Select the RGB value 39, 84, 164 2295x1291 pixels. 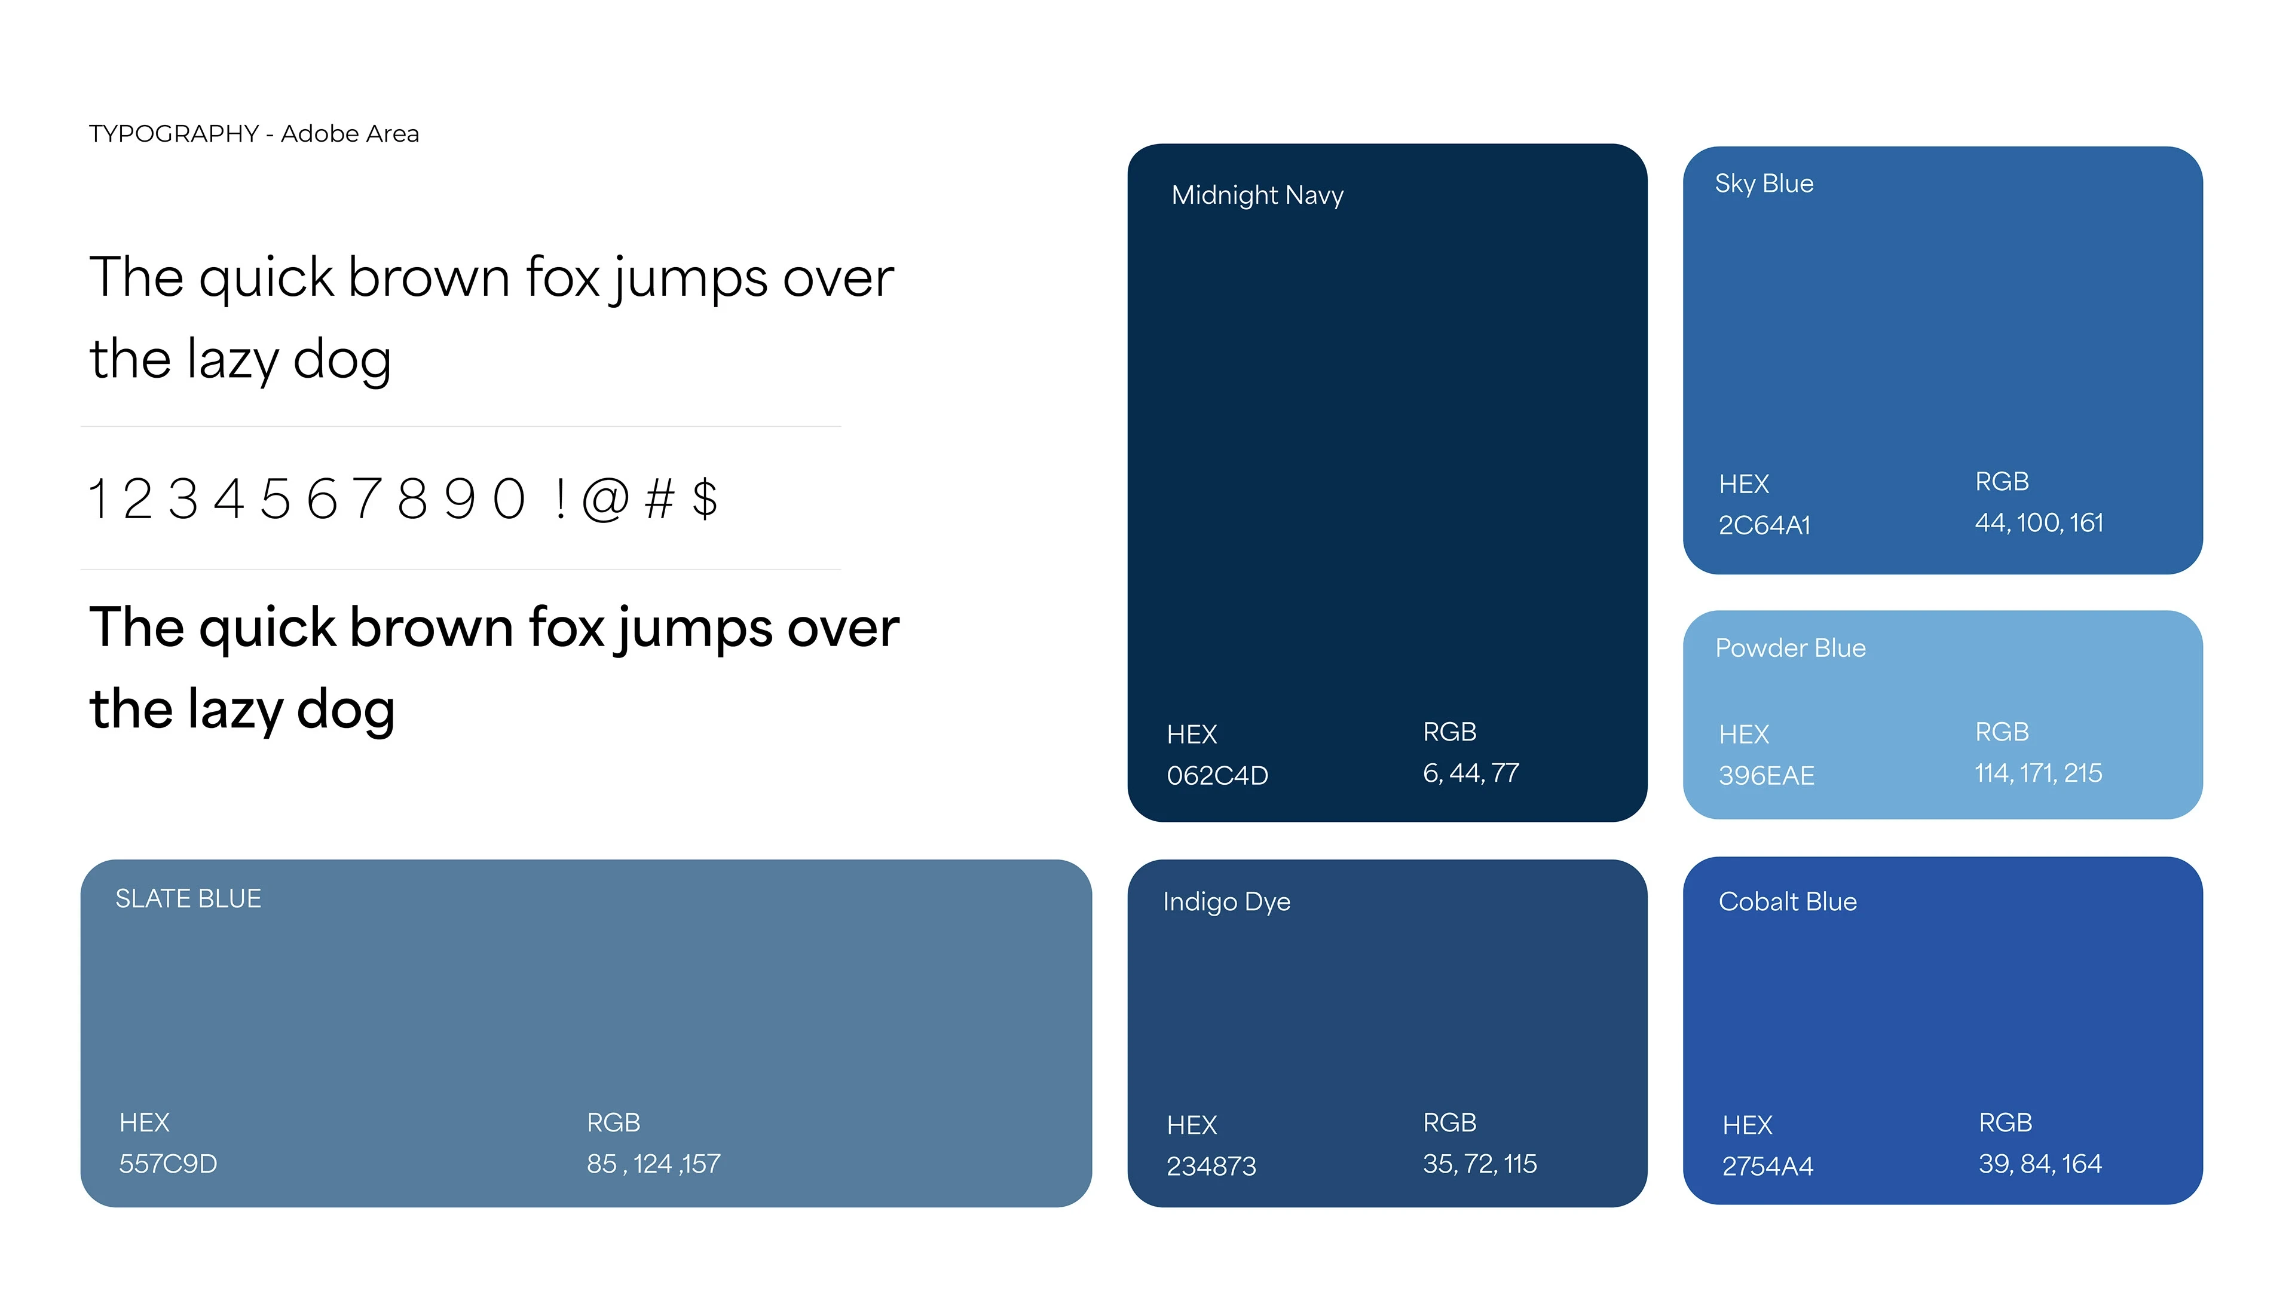2039,1162
